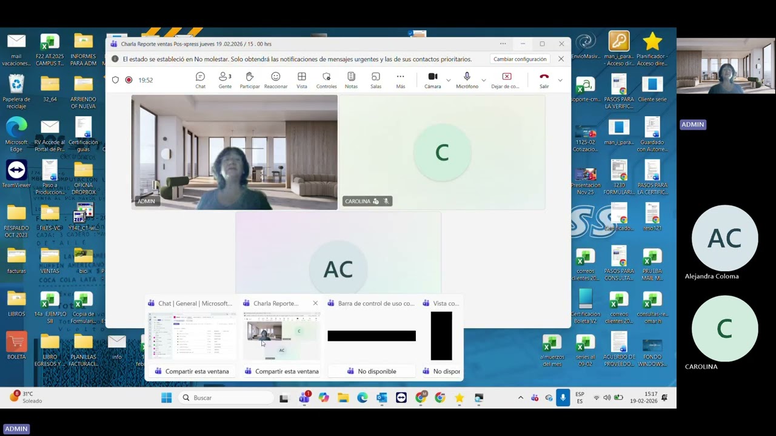Select the Barra de control de uso preview

pos(372,336)
